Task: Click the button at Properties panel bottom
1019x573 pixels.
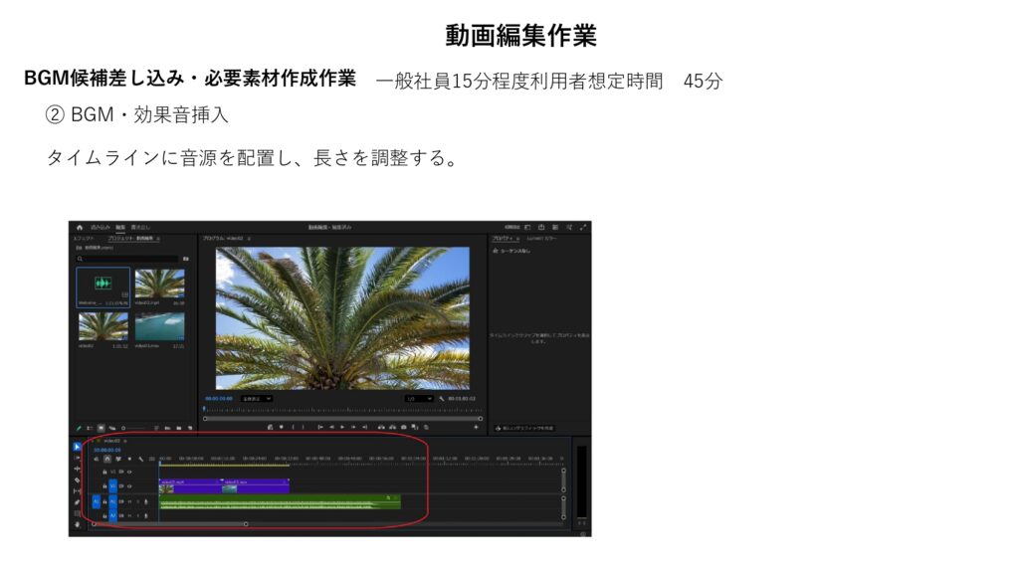Action: click(524, 428)
